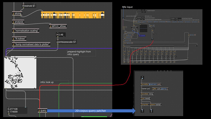
Task: Select the route knearest object
Action: click(146, 98)
